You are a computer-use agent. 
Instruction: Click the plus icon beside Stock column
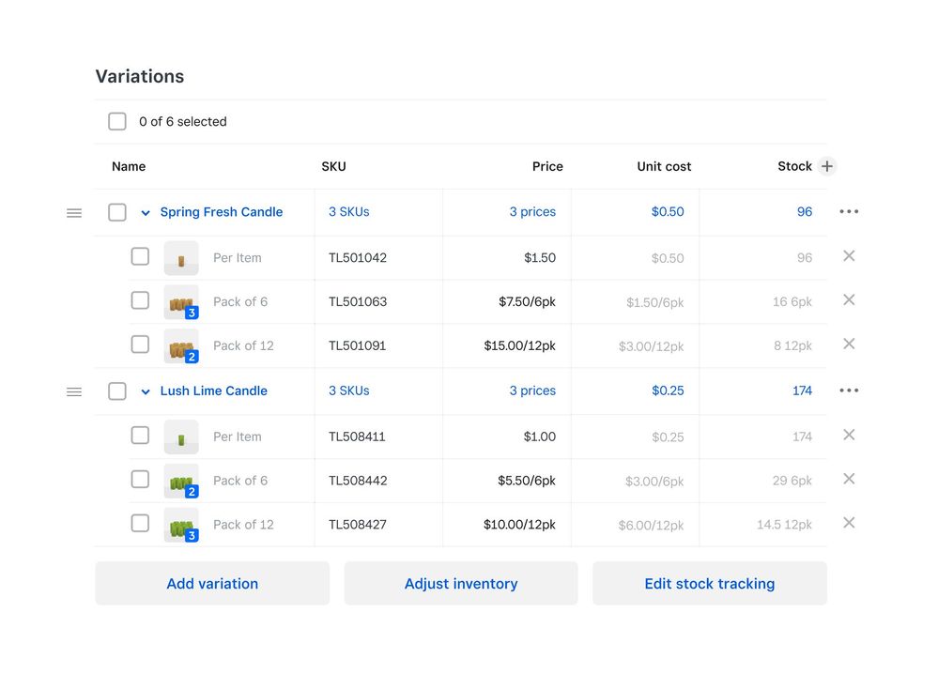826,166
